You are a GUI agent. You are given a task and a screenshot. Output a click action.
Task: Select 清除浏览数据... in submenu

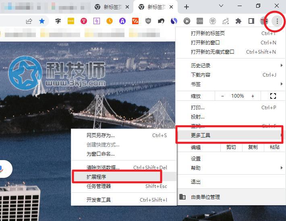tap(124, 167)
